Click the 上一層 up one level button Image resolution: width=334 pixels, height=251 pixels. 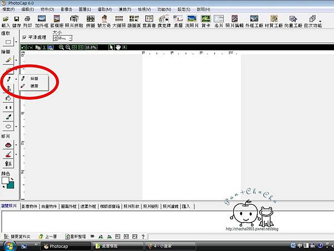[48, 236]
